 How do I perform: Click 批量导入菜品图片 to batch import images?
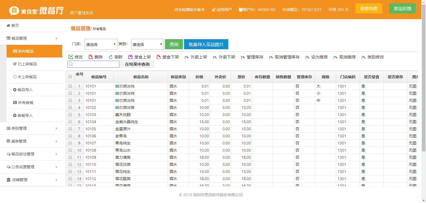coord(206,44)
